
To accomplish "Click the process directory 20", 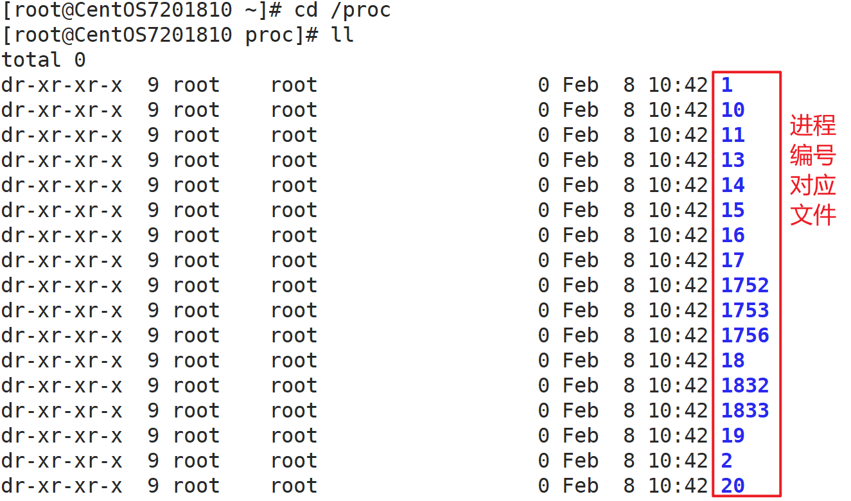I will tap(732, 486).
